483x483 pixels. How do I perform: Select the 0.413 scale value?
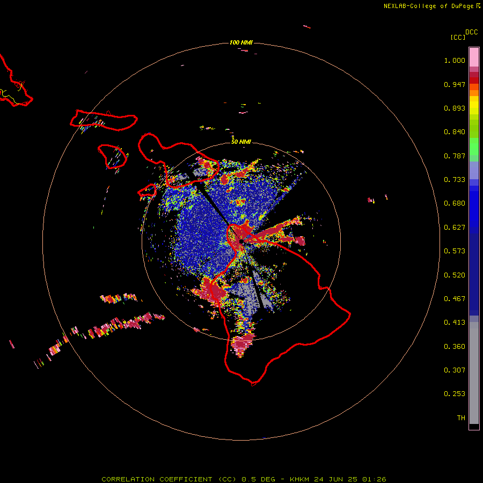[x=455, y=323]
